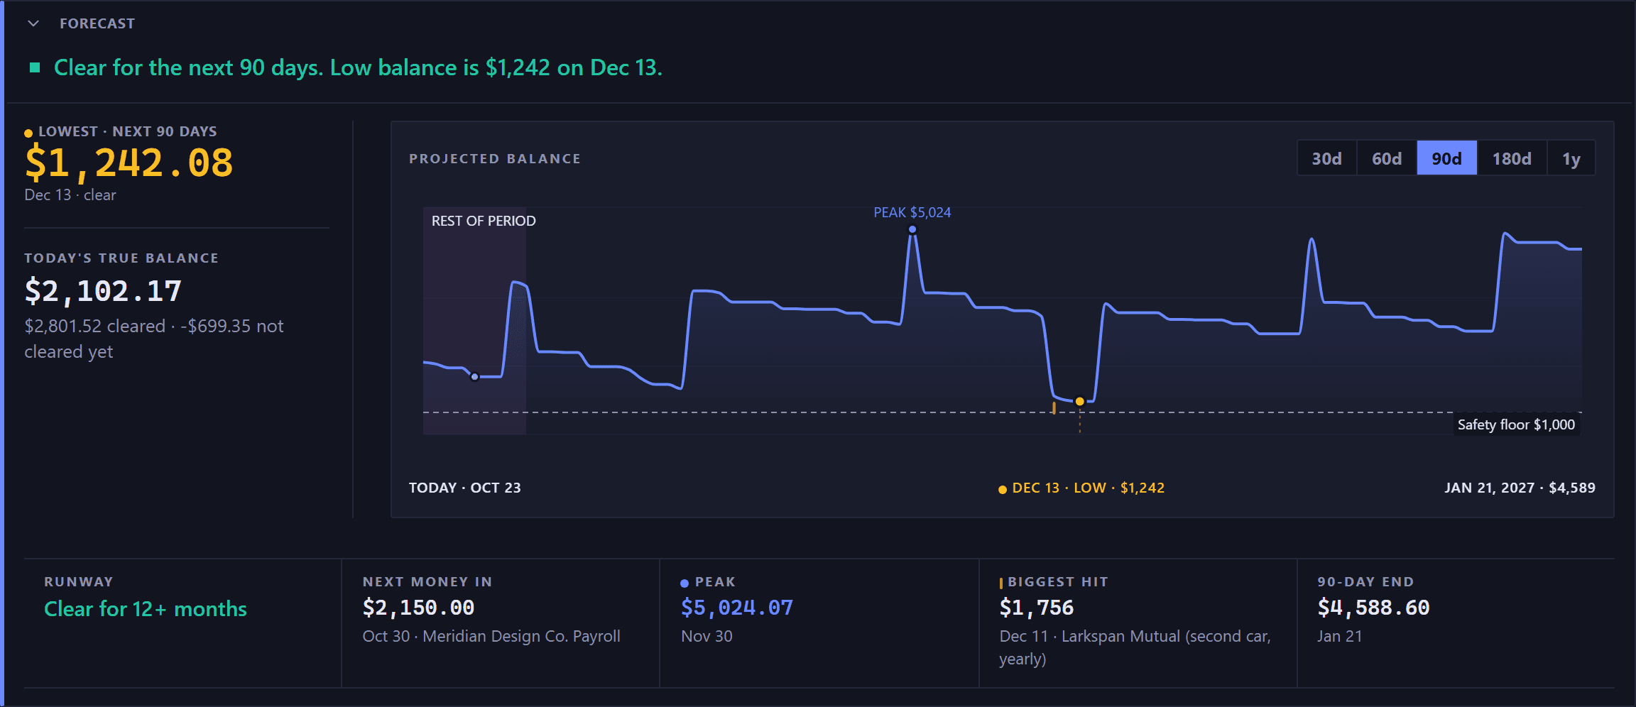Click the Clear for 12+ months runway
The image size is (1636, 707).
[x=146, y=609]
